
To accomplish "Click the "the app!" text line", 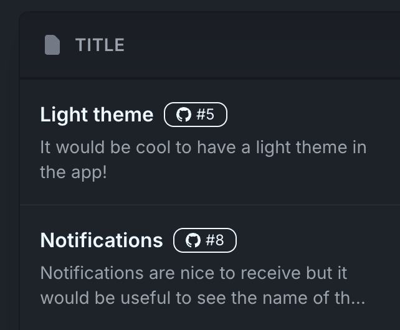I will (x=74, y=172).
